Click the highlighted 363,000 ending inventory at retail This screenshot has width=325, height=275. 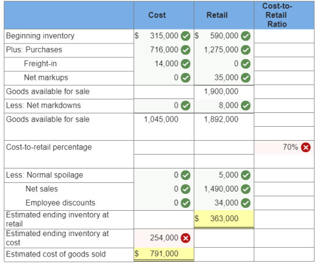224,219
